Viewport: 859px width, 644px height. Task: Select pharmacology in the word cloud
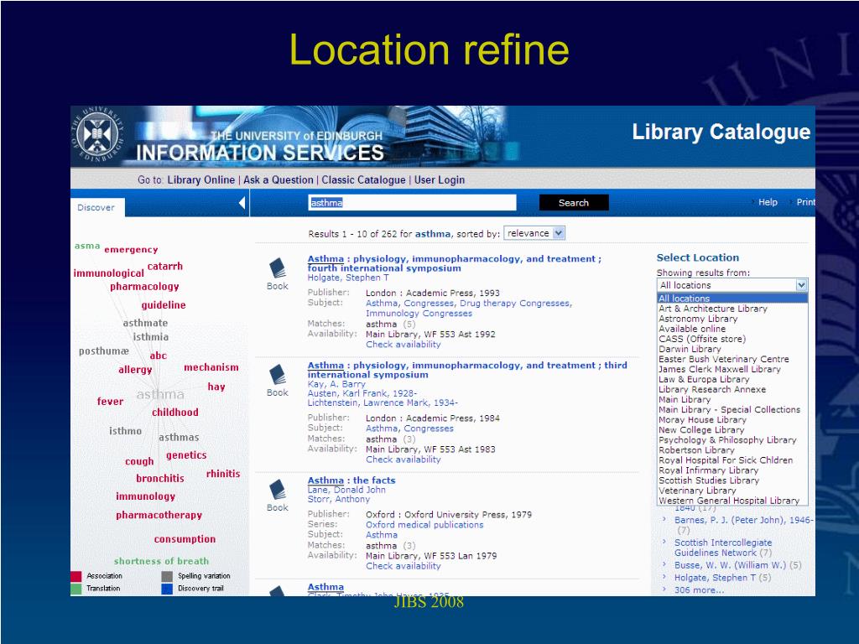(x=144, y=287)
